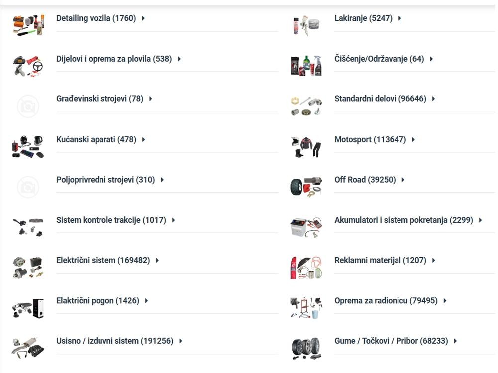Open the Građevinski strojevi category link

tap(100, 99)
